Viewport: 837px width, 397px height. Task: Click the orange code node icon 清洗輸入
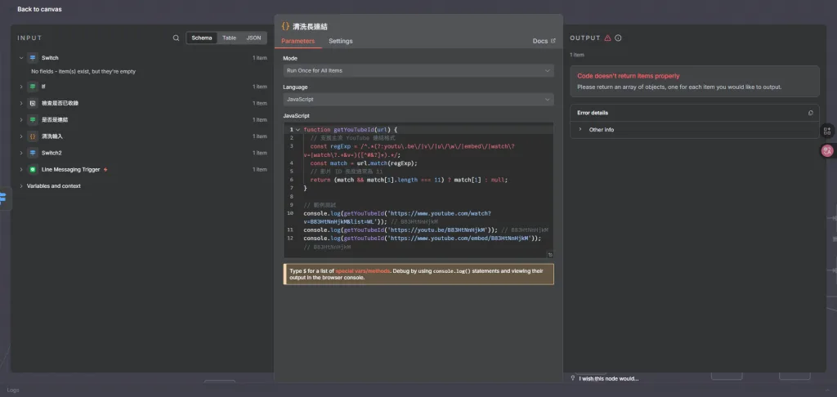(x=33, y=136)
